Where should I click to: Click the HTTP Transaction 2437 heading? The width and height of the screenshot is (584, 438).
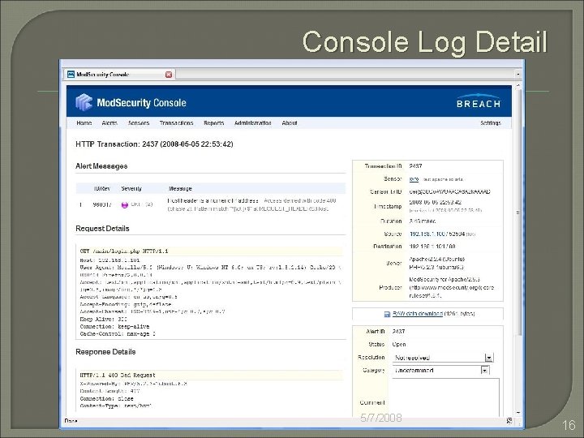[154, 144]
